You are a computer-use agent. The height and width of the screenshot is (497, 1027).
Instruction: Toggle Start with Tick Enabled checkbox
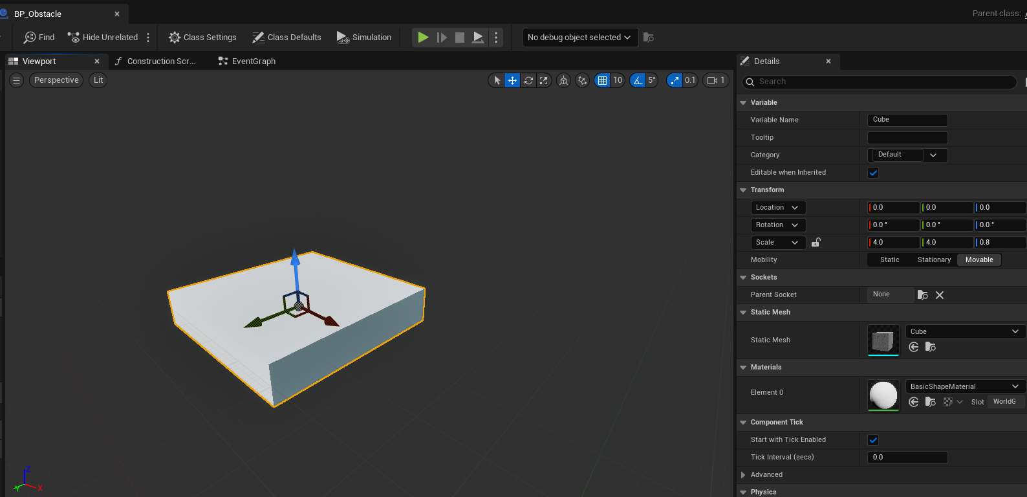pos(873,440)
